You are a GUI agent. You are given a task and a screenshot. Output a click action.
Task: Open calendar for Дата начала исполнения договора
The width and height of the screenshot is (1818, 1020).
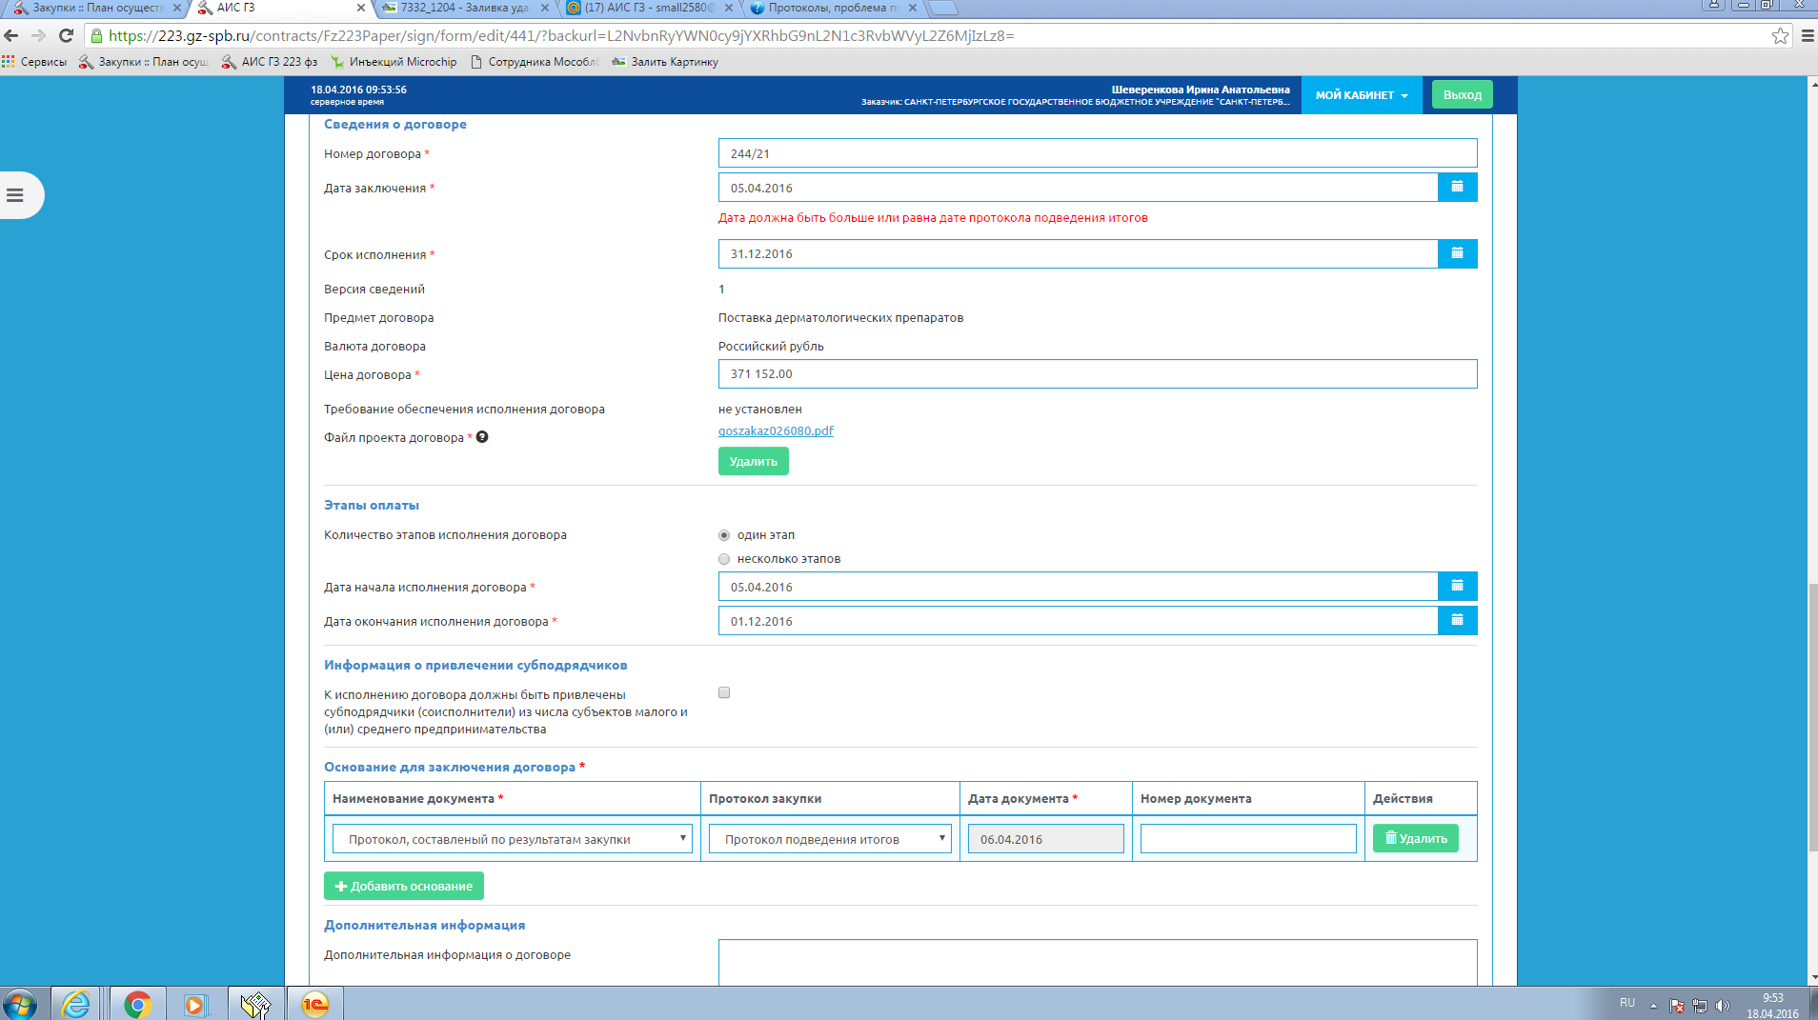click(x=1457, y=587)
